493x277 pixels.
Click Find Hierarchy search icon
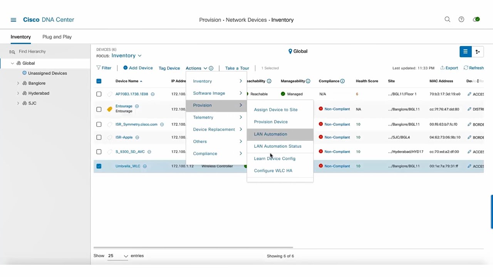pos(12,52)
